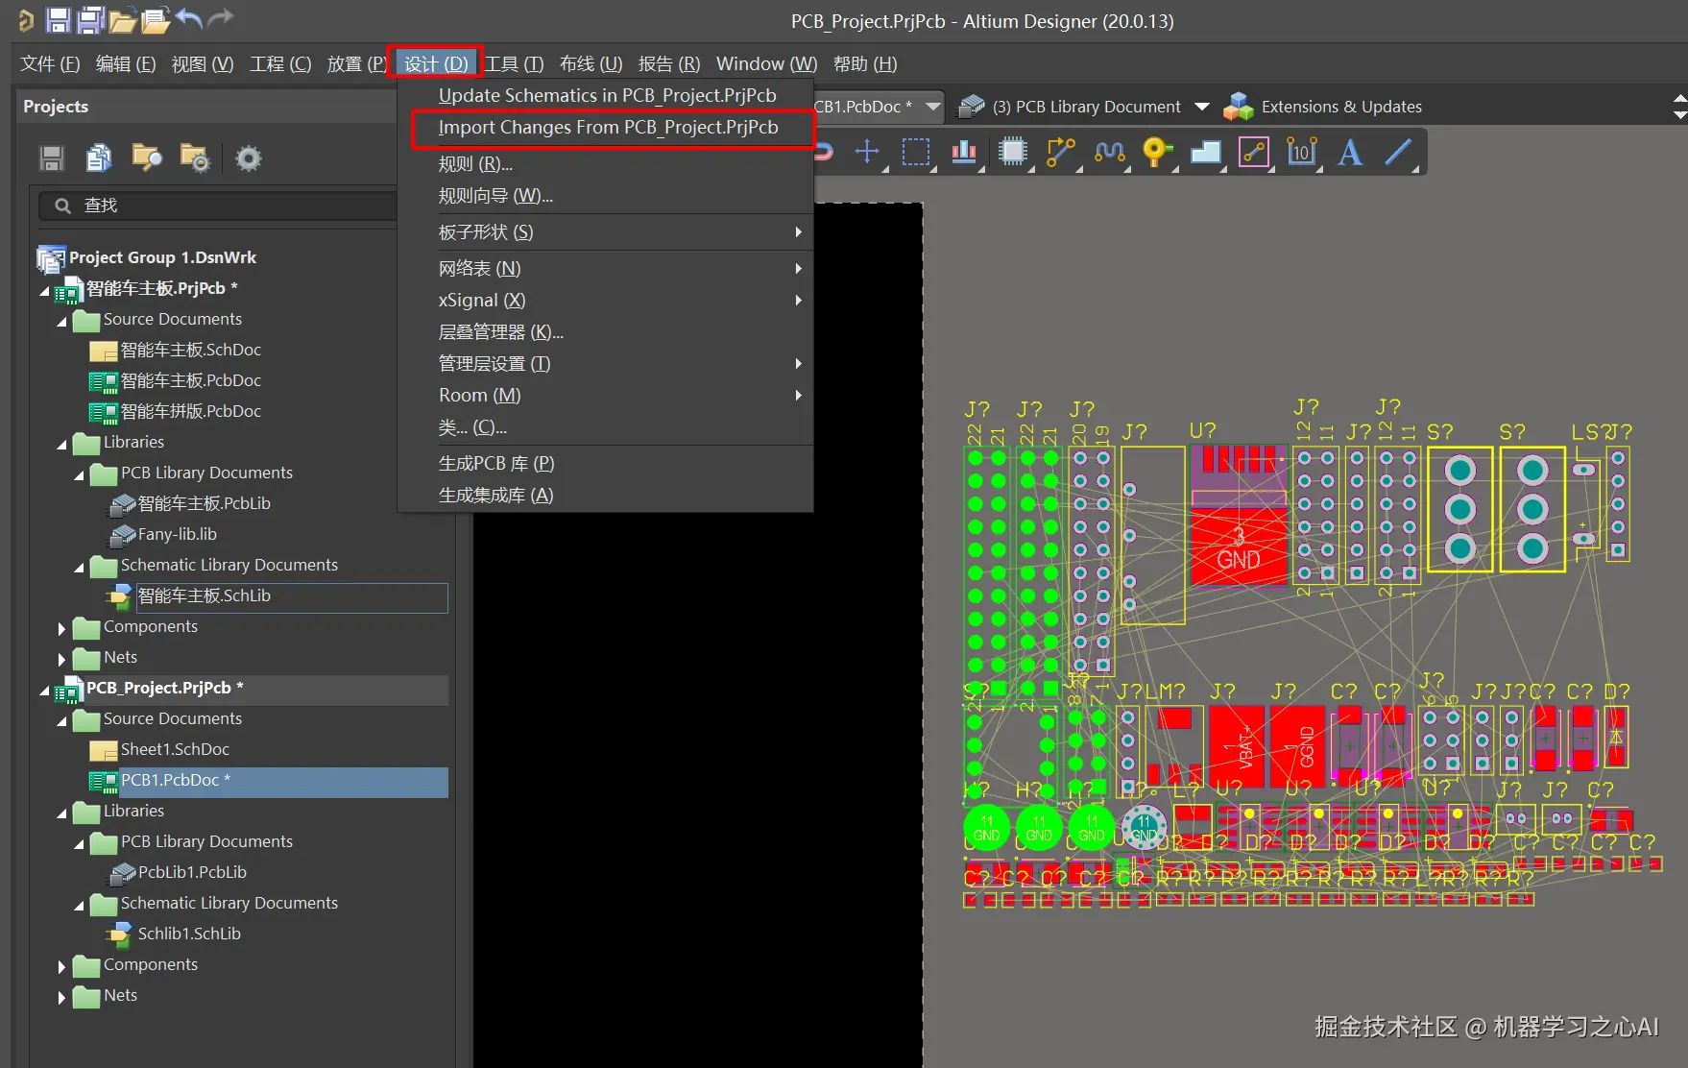Select Sheet1.SchDoc in project tree

(175, 749)
